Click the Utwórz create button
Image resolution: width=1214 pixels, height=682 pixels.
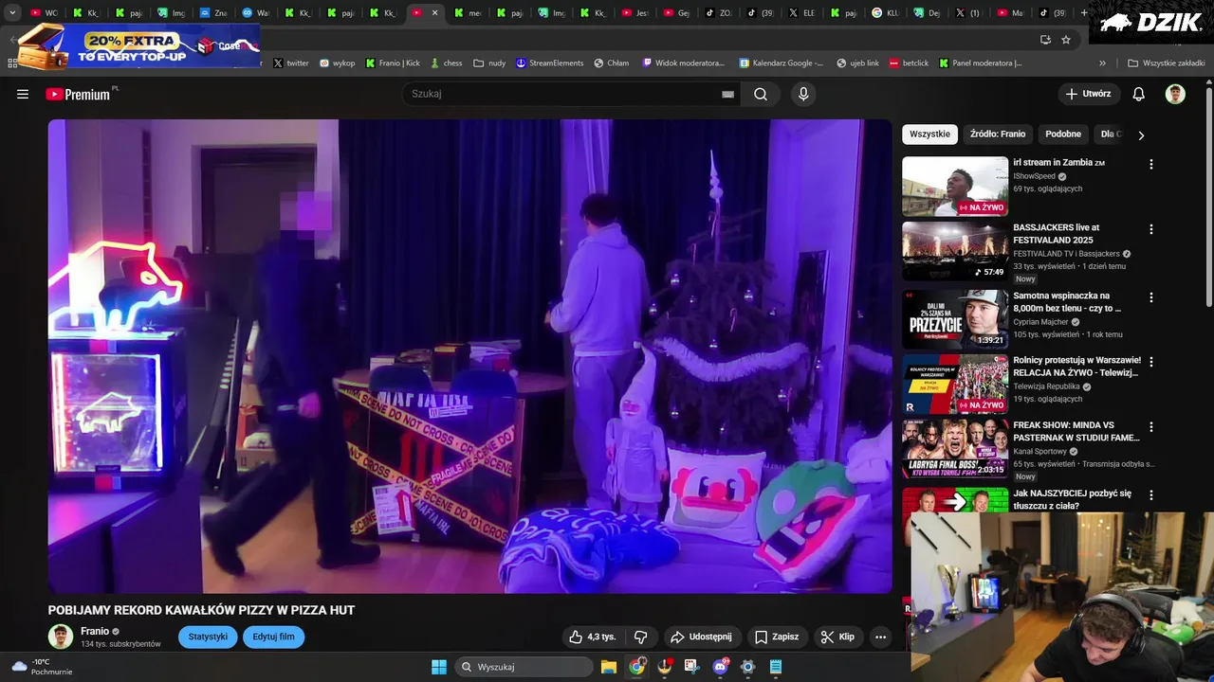click(1088, 94)
